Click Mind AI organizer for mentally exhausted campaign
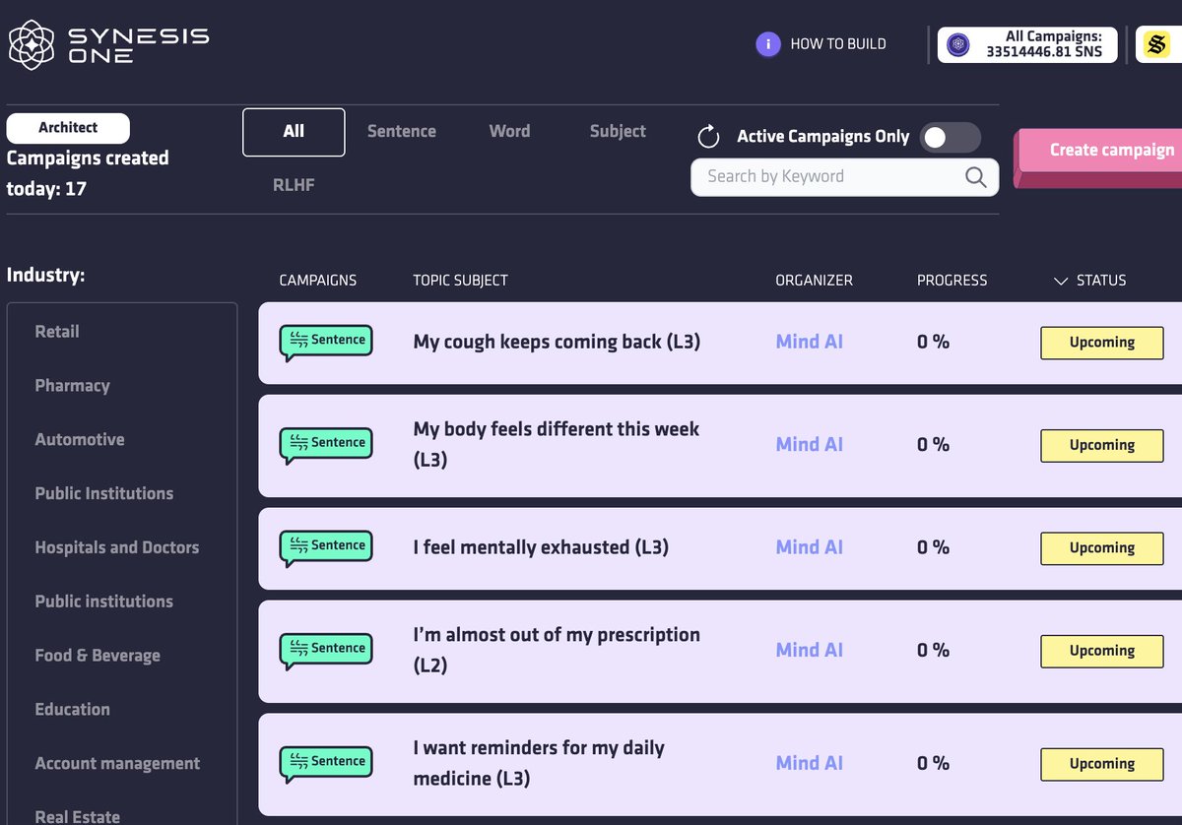The height and width of the screenshot is (825, 1182). point(810,547)
